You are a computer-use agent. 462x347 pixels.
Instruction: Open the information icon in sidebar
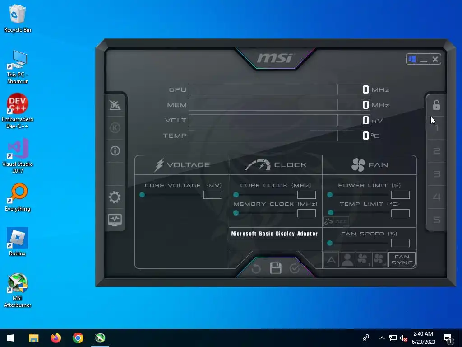[115, 151]
